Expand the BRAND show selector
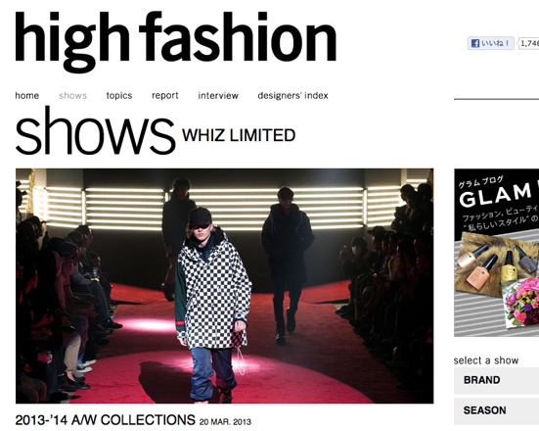 [496, 380]
